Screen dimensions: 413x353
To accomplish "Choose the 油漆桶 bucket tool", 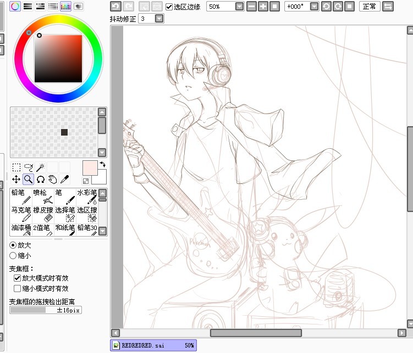I will coord(21,229).
